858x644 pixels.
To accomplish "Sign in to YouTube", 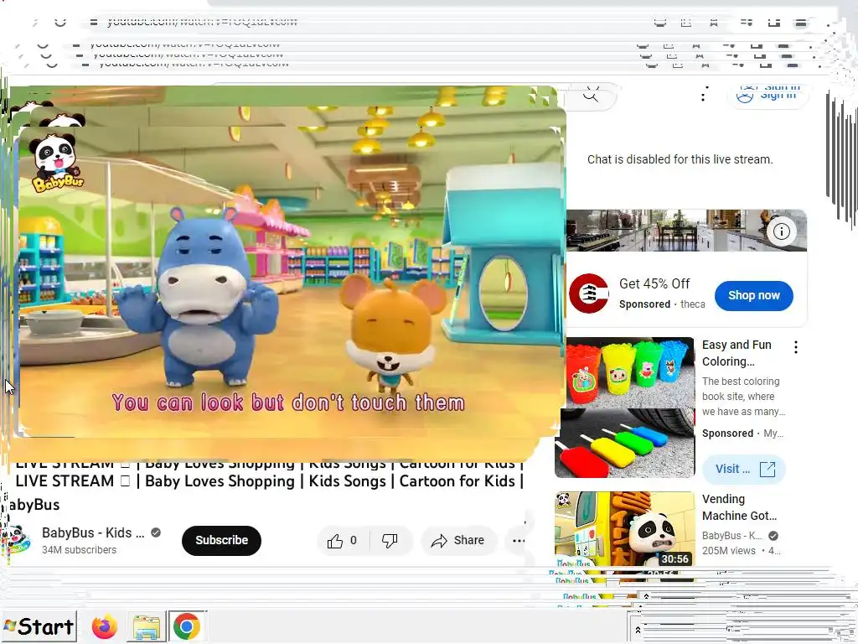I will pyautogui.click(x=768, y=95).
